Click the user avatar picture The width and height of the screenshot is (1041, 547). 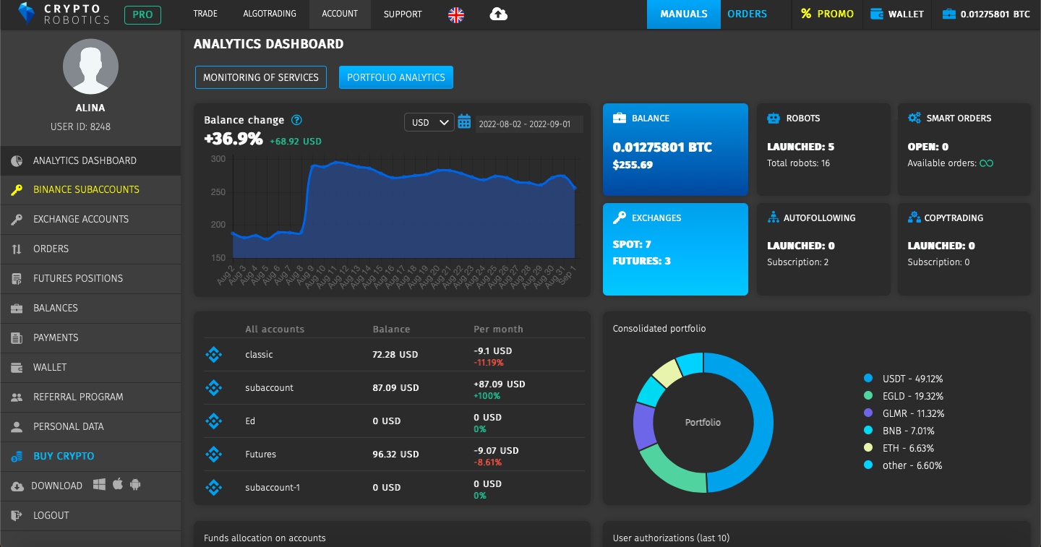[x=90, y=66]
